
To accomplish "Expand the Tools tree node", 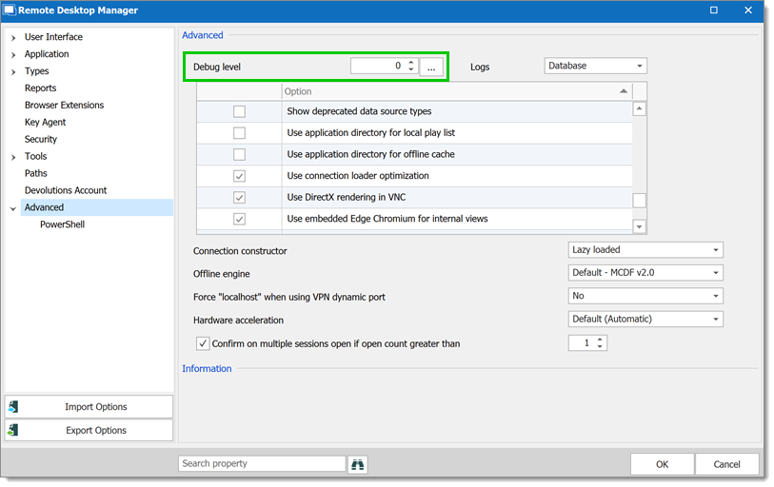I will point(13,157).
